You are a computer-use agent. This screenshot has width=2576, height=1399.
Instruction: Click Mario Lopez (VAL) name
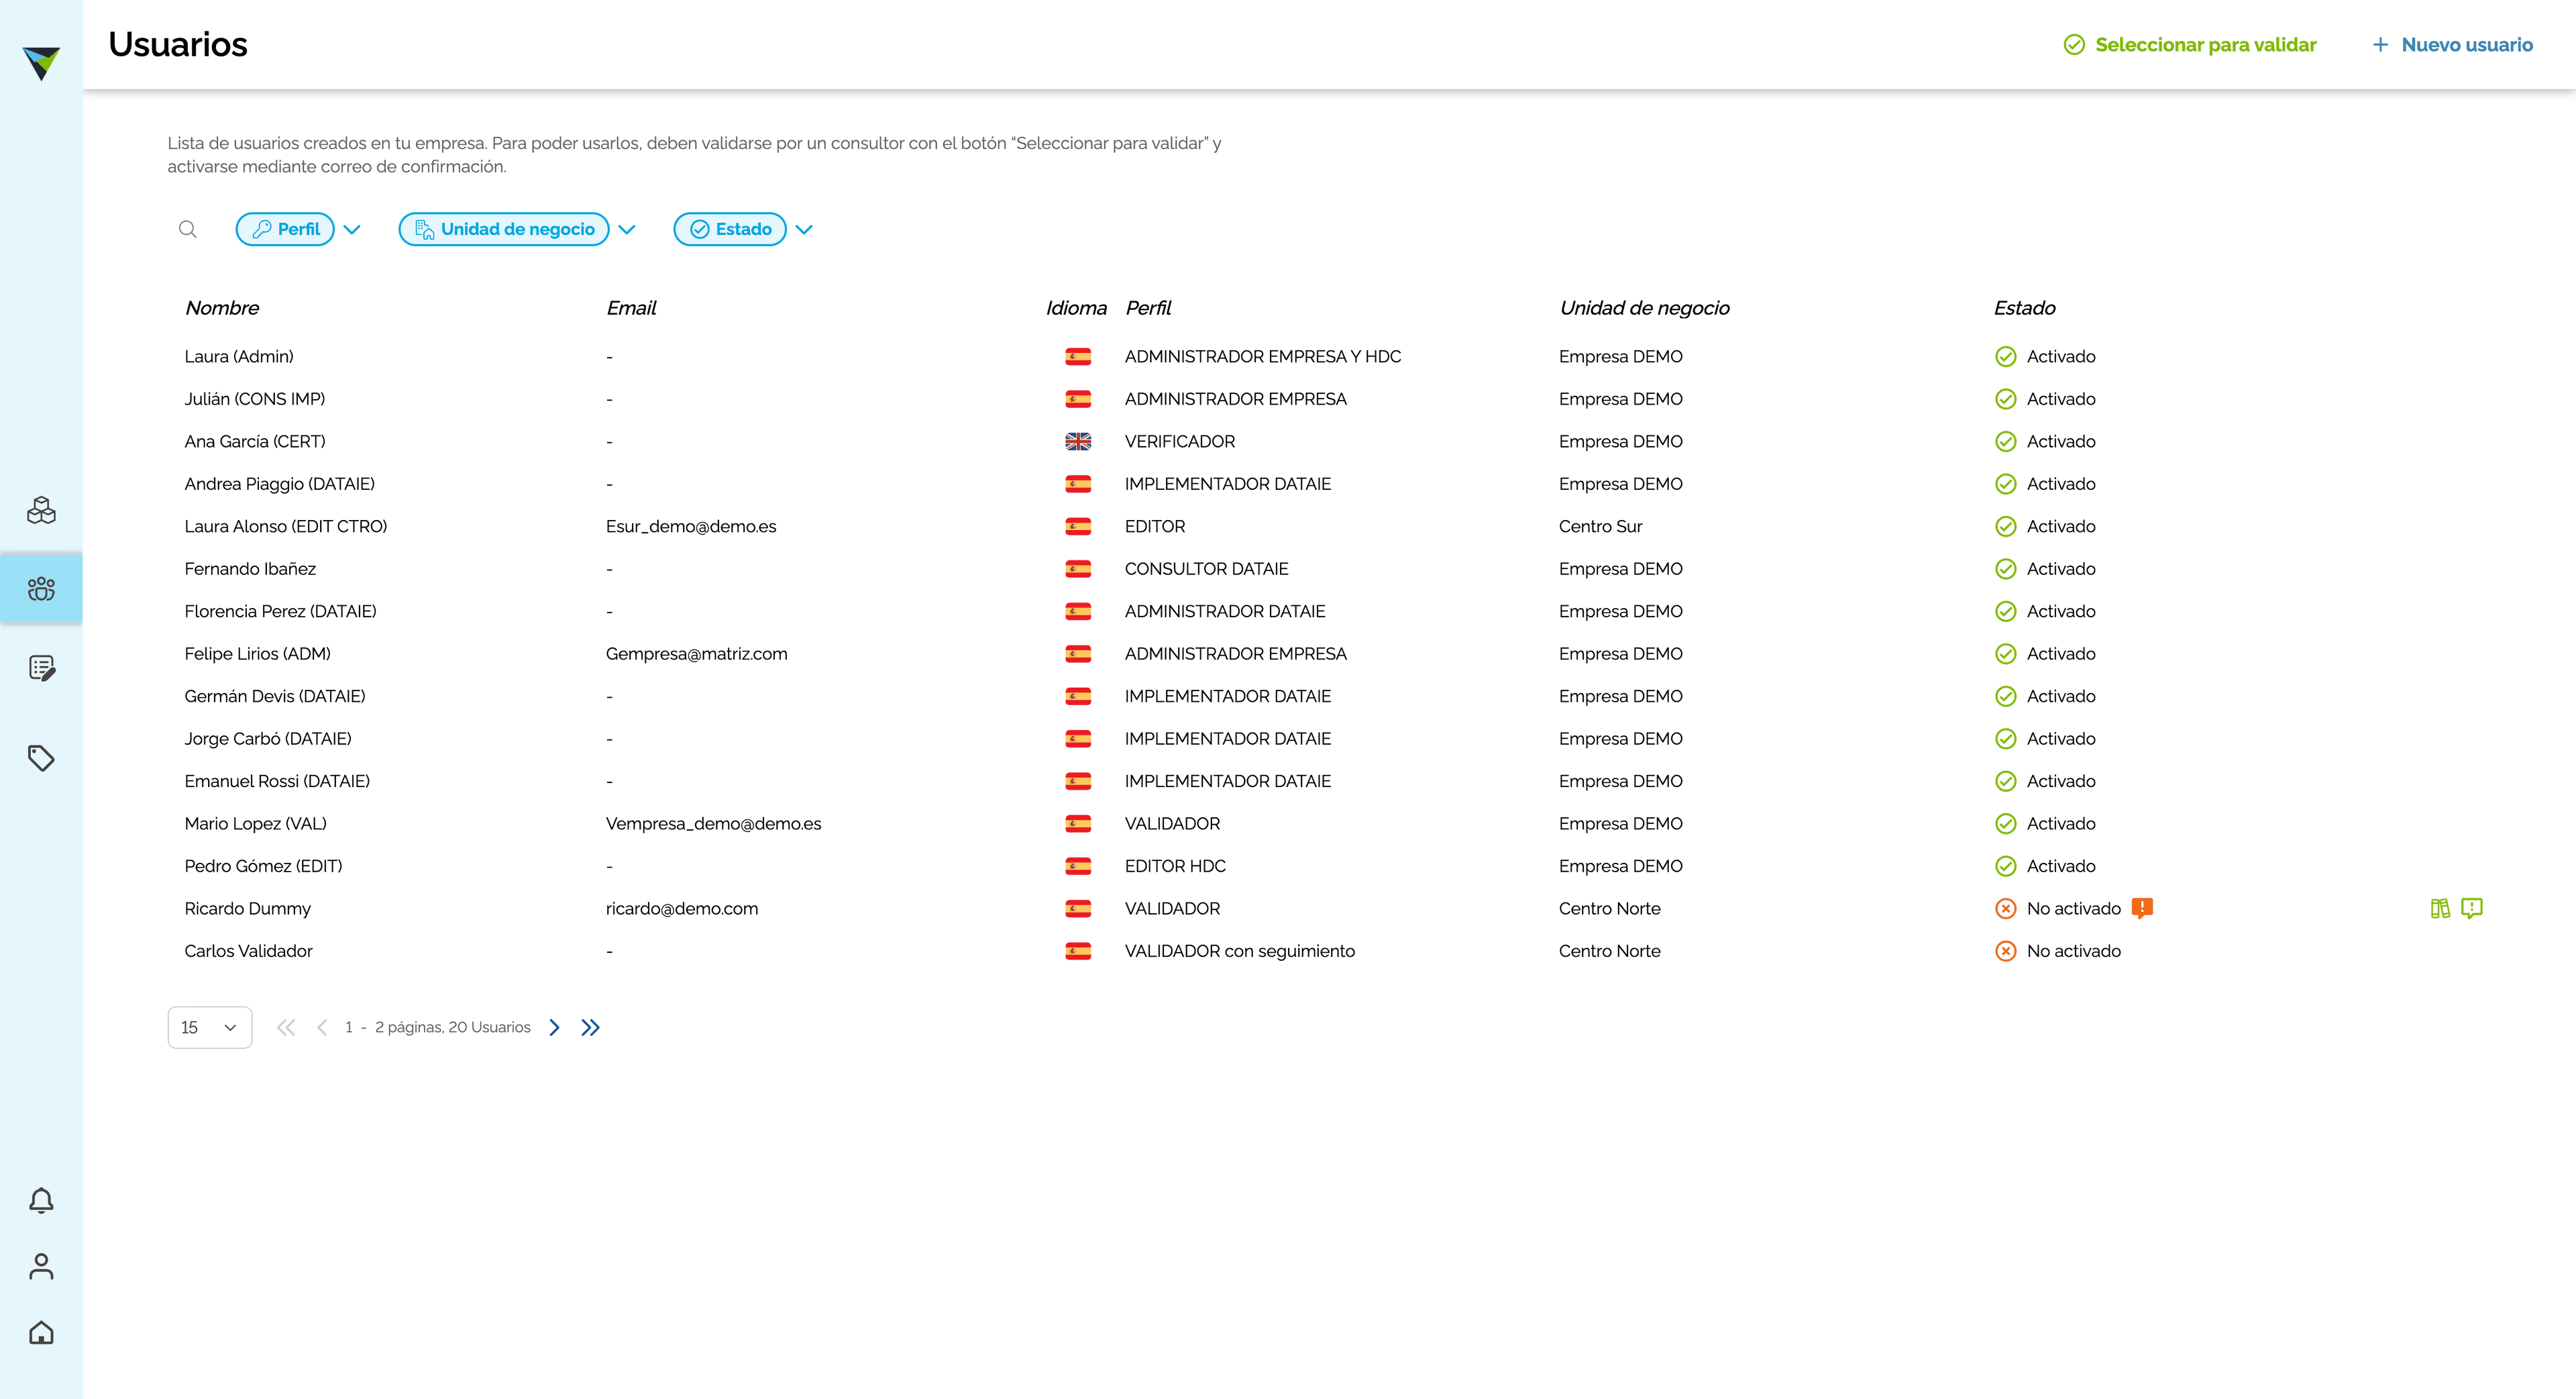coord(256,824)
